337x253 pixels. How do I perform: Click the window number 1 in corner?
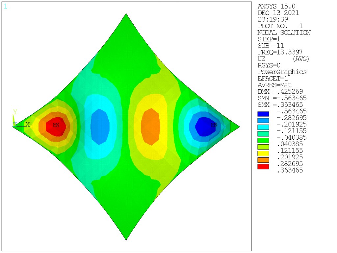[5, 6]
